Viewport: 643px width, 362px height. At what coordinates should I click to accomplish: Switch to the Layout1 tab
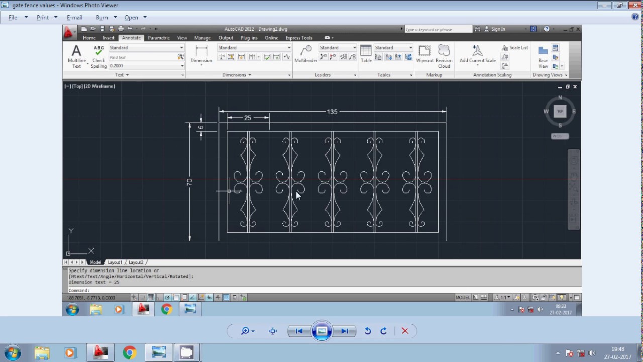[x=115, y=262]
